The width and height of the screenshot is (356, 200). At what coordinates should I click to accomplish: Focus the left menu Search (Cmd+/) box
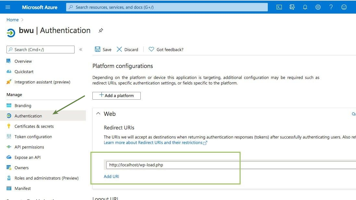41,50
